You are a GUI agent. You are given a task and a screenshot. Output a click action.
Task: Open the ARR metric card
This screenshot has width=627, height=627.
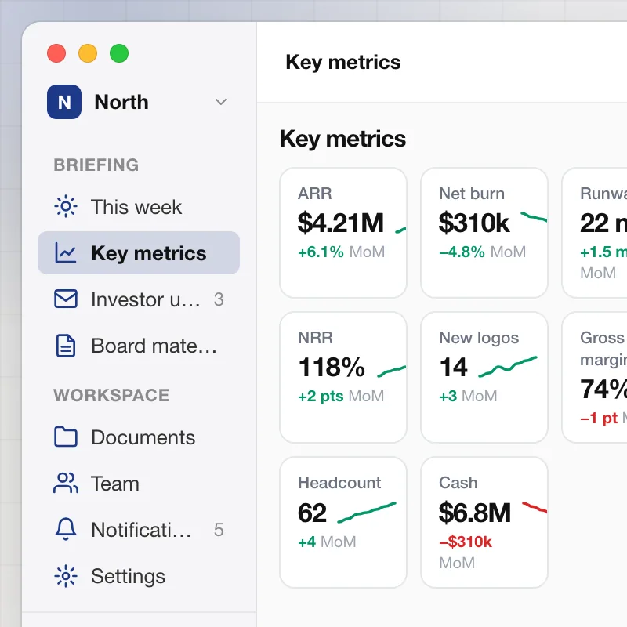click(343, 233)
